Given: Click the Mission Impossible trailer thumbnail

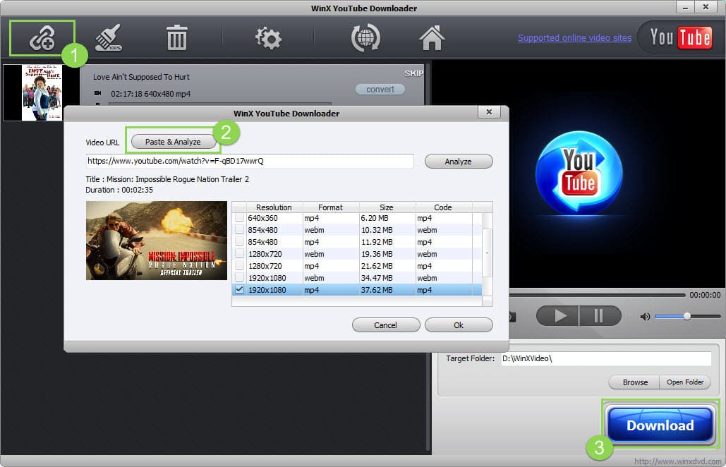Looking at the screenshot, I should coord(157,241).
